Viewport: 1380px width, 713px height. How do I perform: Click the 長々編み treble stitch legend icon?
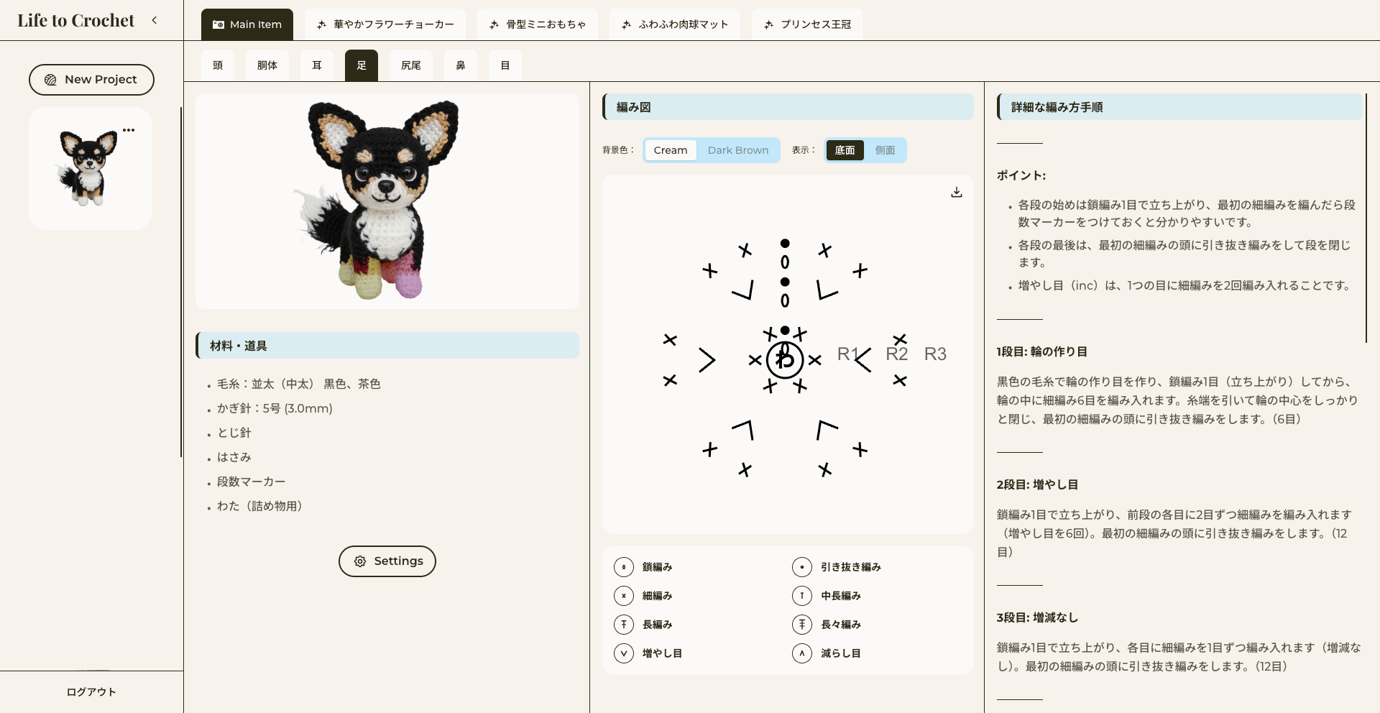801,625
